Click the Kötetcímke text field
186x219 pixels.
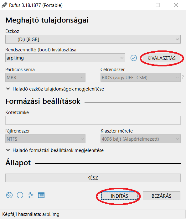pos(93,120)
